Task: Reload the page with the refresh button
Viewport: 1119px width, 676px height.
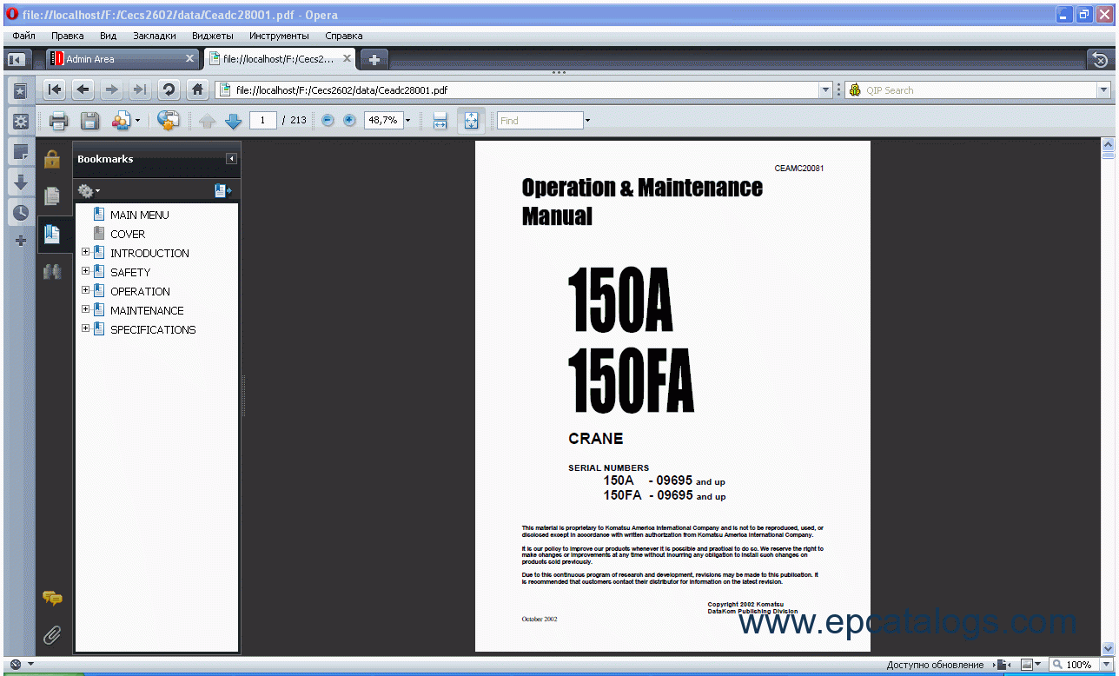Action: coord(169,89)
